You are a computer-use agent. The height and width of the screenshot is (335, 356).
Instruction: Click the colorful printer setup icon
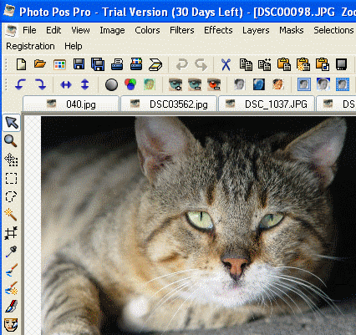[x=136, y=64]
